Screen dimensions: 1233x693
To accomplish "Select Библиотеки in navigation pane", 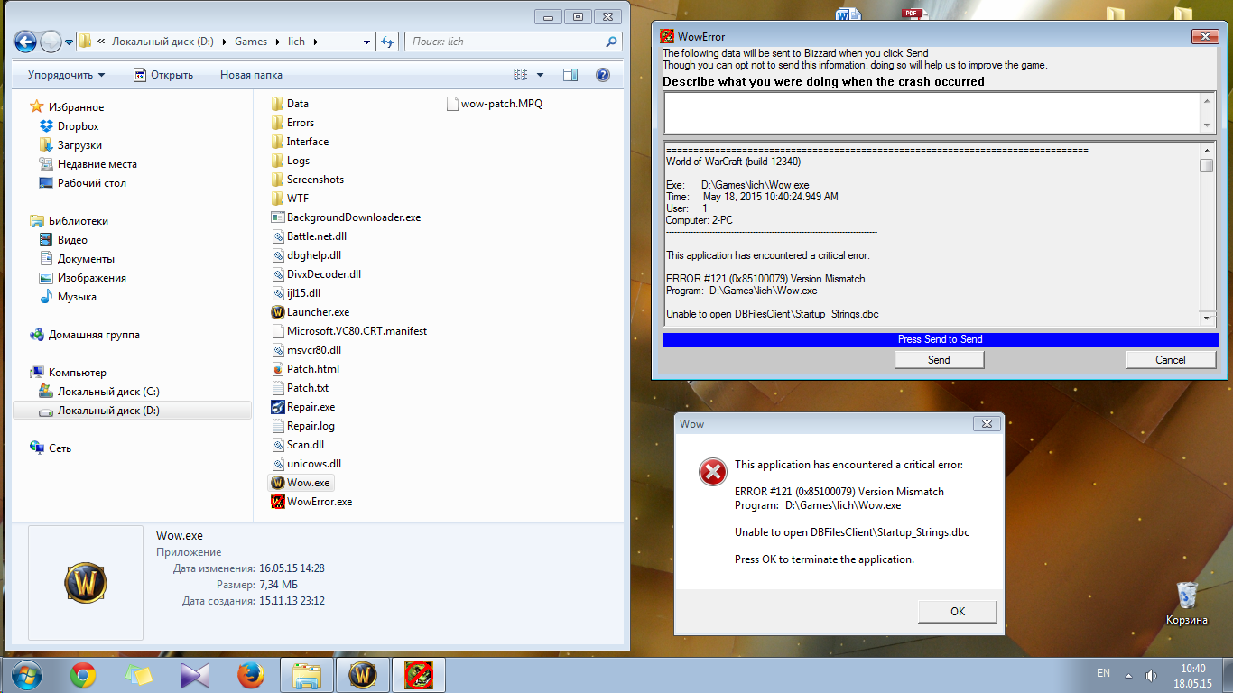I will (x=69, y=221).
